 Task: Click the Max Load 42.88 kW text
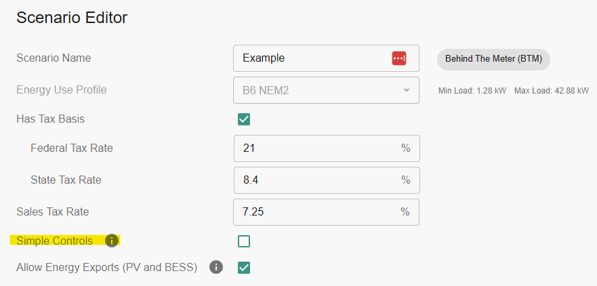pyautogui.click(x=552, y=91)
